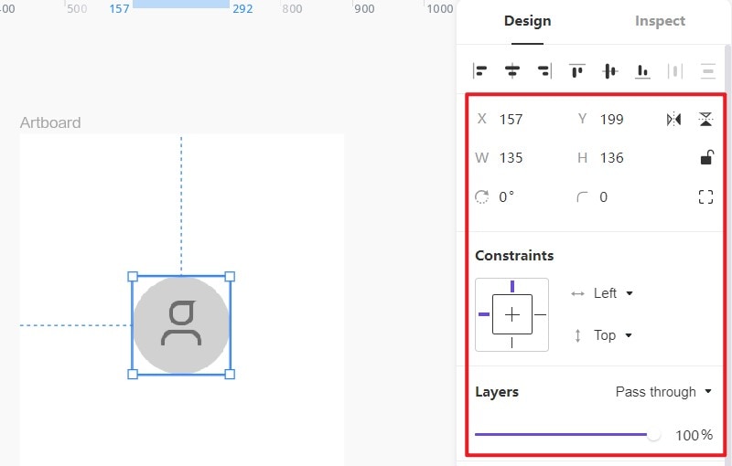
Task: Click the layer opacity slider
Action: pos(567,435)
